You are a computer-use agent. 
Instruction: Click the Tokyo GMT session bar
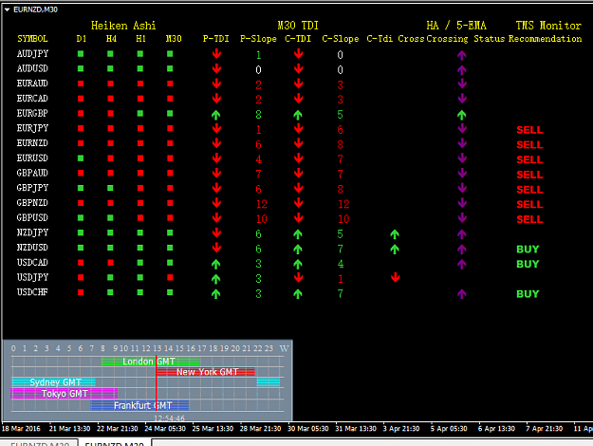pos(65,394)
